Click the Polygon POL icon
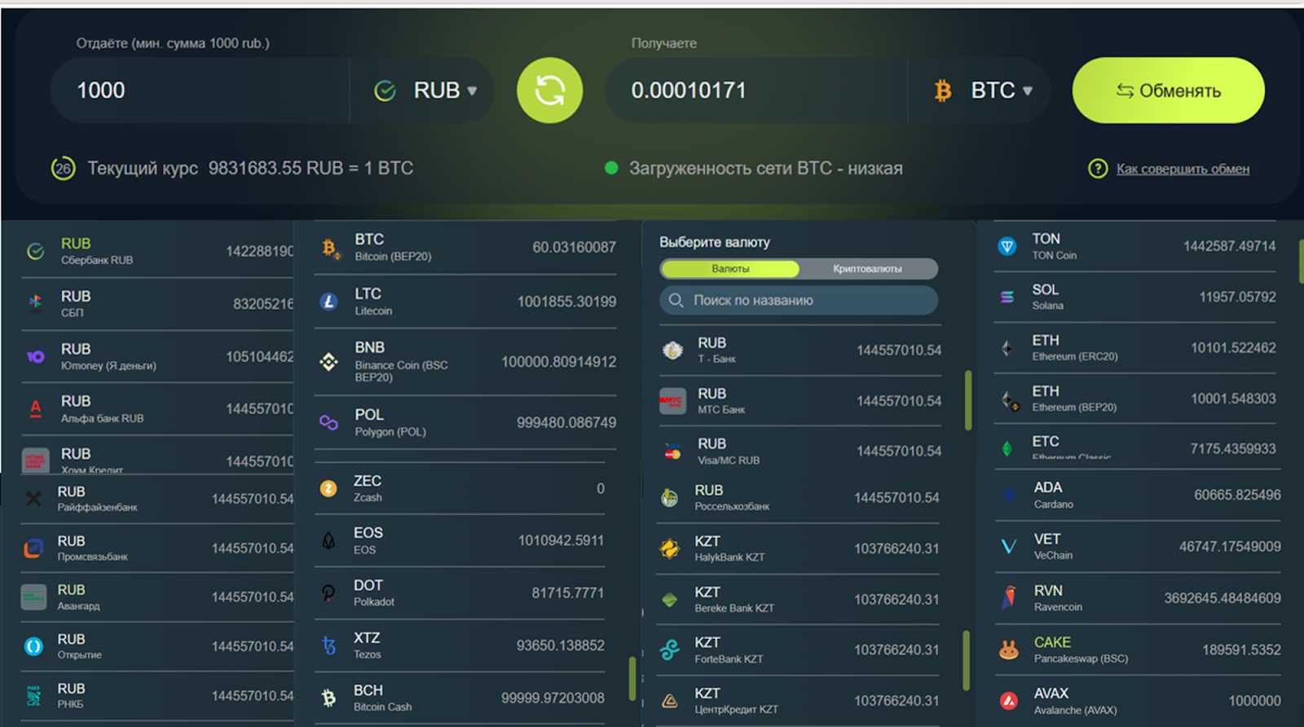 [328, 422]
